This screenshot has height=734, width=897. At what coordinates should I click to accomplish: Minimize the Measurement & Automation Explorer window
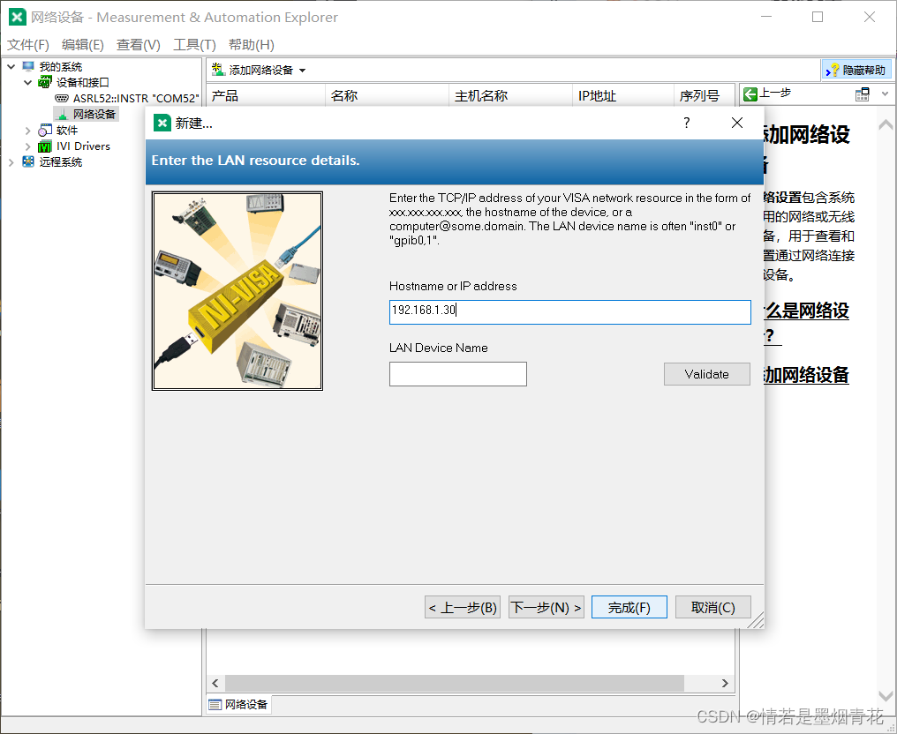click(766, 17)
